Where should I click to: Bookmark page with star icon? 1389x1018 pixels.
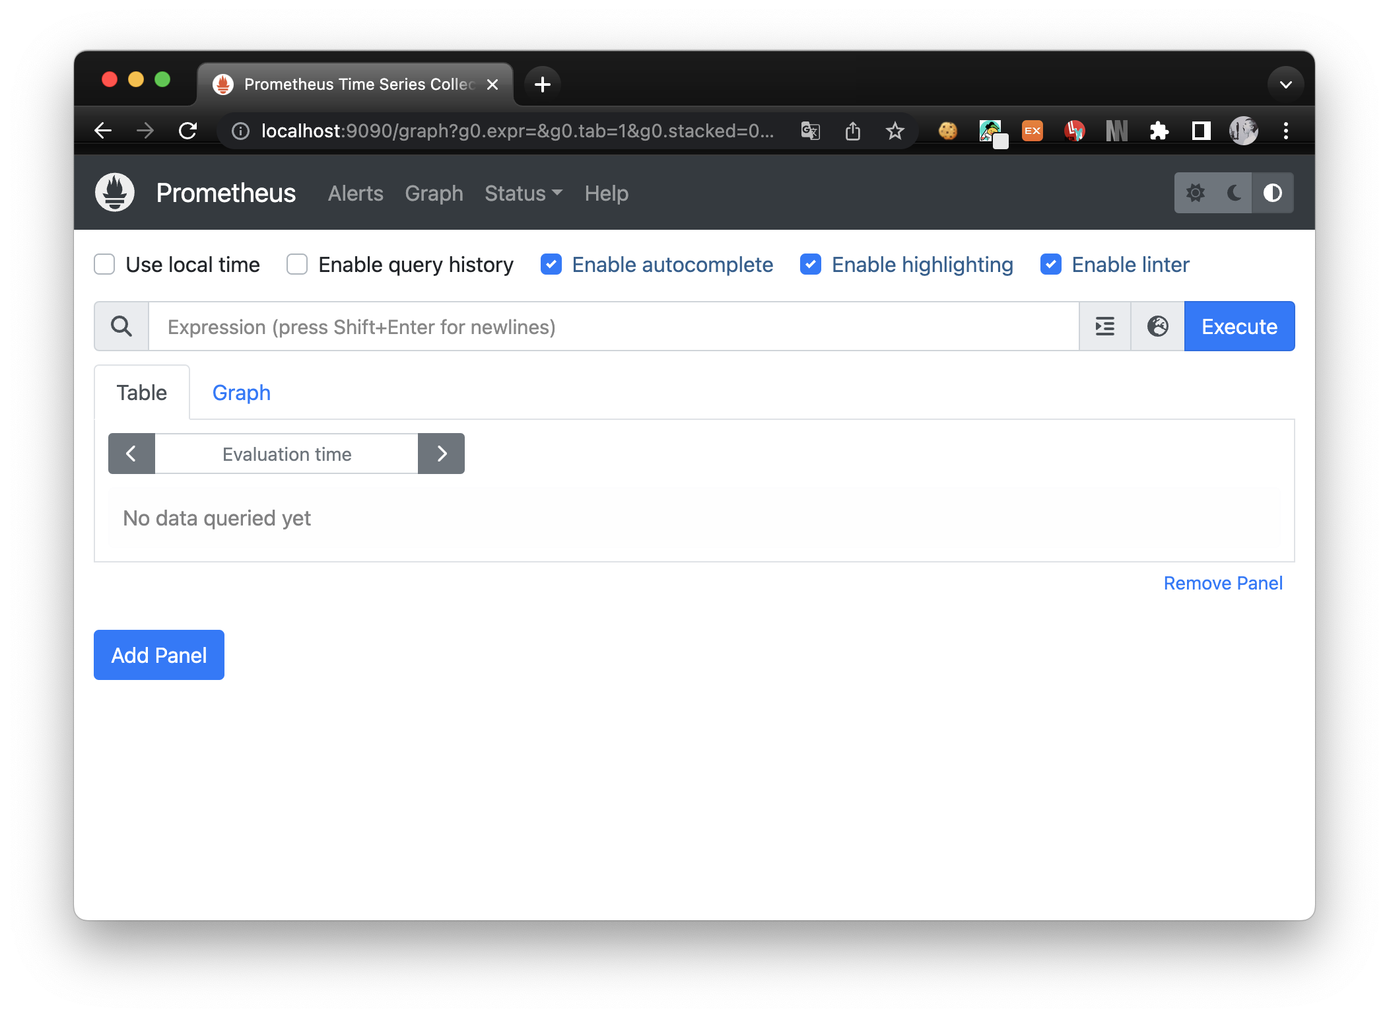[895, 131]
